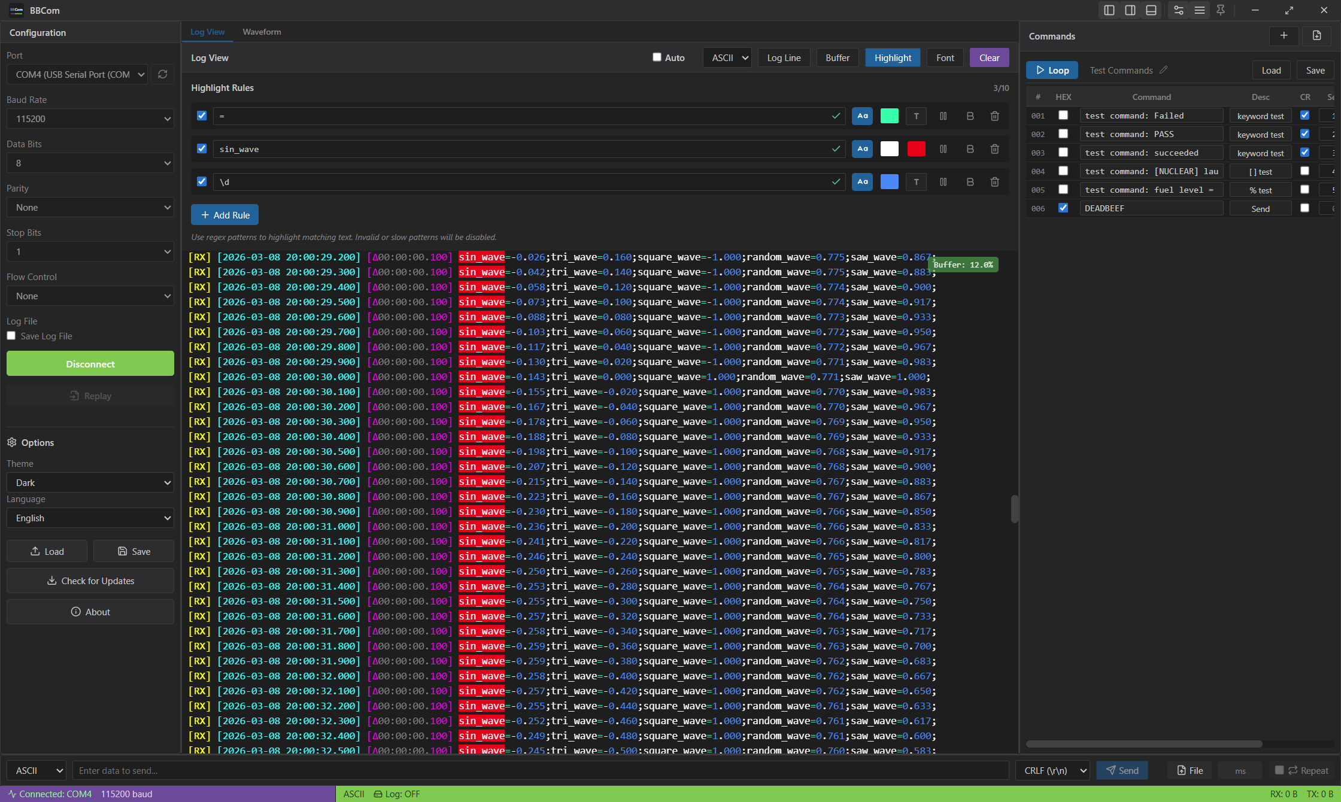
Task: Clear the log with the Clear button
Action: point(989,57)
